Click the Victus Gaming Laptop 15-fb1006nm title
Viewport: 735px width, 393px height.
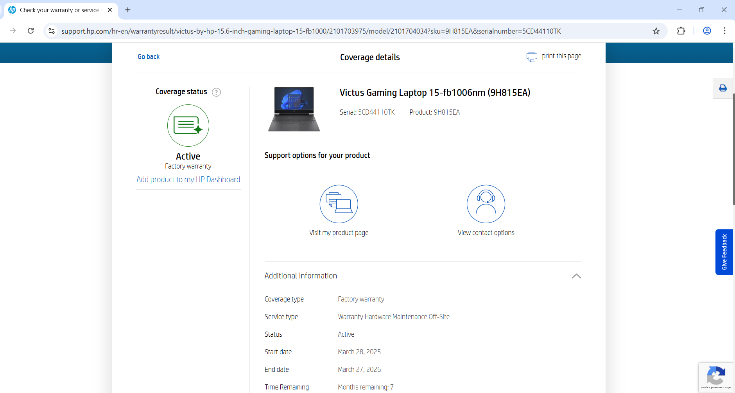click(x=435, y=93)
